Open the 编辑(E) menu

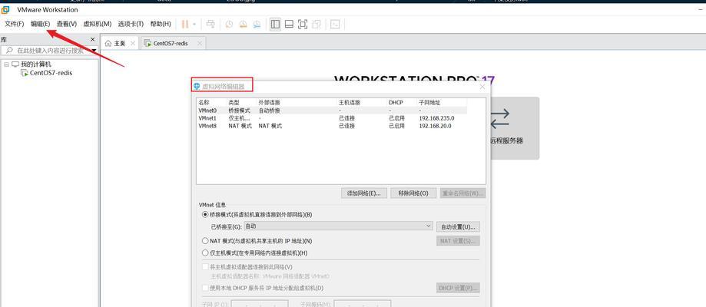click(x=41, y=24)
